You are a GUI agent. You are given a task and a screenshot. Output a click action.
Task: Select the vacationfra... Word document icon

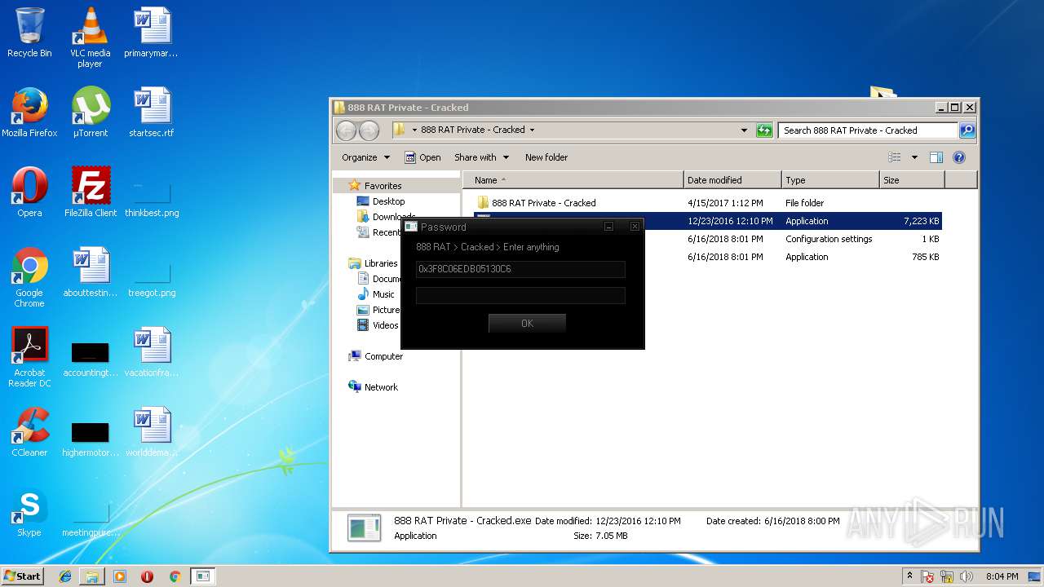(152, 352)
